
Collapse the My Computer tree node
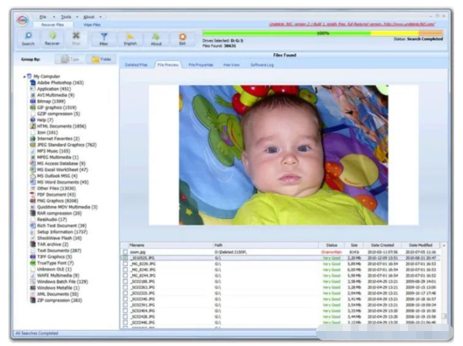(x=24, y=77)
